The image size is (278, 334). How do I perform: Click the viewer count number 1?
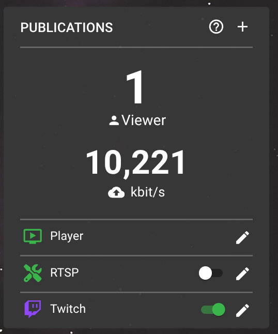tap(135, 87)
